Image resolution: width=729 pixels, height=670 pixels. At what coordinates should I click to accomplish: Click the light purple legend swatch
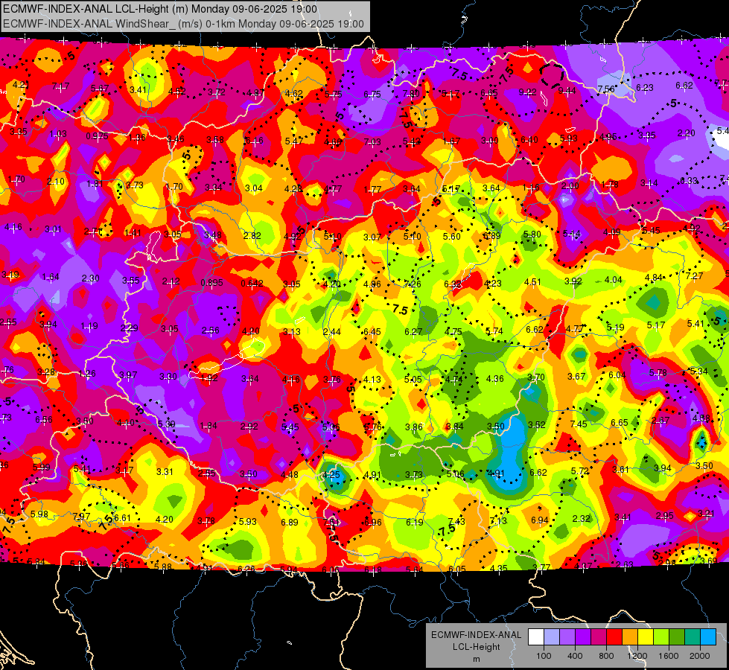(567, 637)
